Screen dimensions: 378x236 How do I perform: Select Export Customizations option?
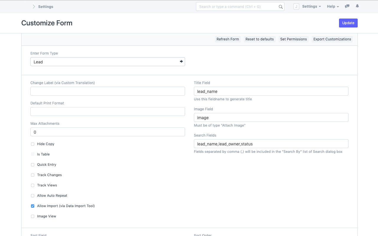pos(332,39)
